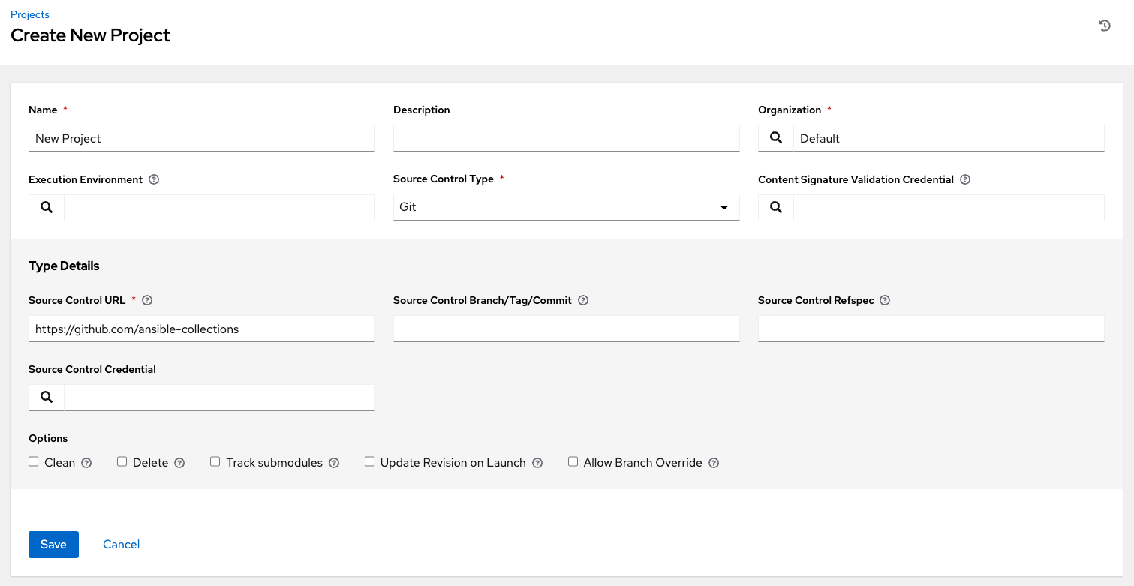Show help for Execution Environment
Screen dimensions: 1134x586
coord(154,179)
